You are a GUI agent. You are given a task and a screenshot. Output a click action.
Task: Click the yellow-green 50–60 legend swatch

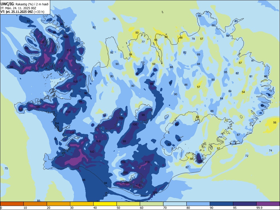click(x=128, y=204)
